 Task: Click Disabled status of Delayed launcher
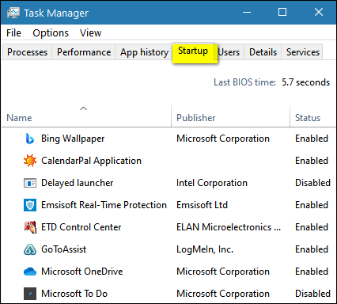[312, 183]
